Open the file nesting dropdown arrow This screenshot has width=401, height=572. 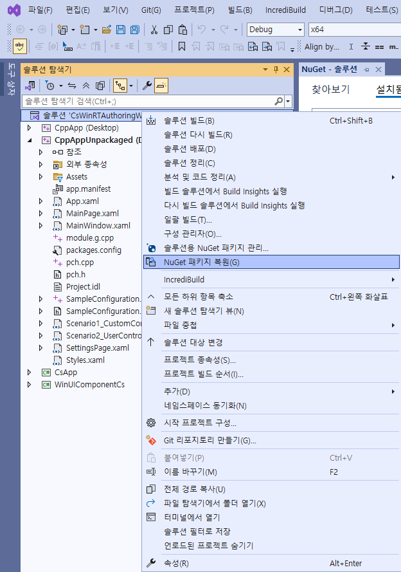131,86
